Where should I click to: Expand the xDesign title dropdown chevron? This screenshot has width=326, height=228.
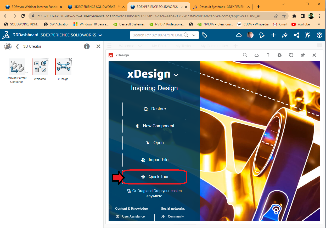tap(176, 75)
